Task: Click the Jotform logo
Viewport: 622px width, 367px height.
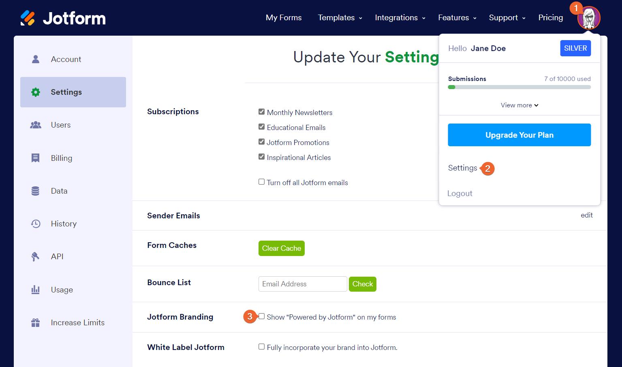Action: point(63,18)
